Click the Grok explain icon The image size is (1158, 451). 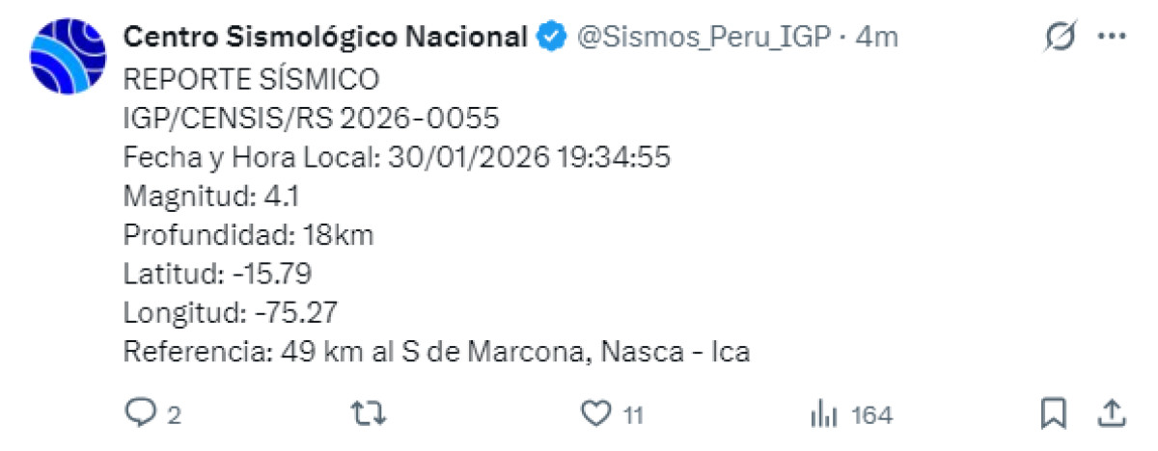pos(1060,38)
